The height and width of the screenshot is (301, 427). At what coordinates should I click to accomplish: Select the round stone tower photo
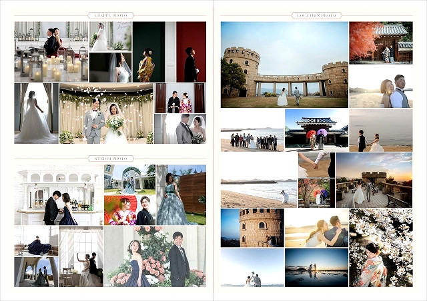click(x=252, y=228)
